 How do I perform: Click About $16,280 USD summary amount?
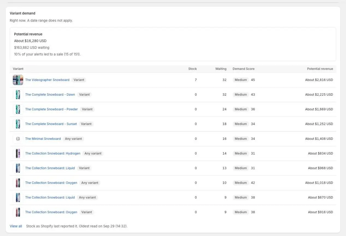[x=30, y=41]
